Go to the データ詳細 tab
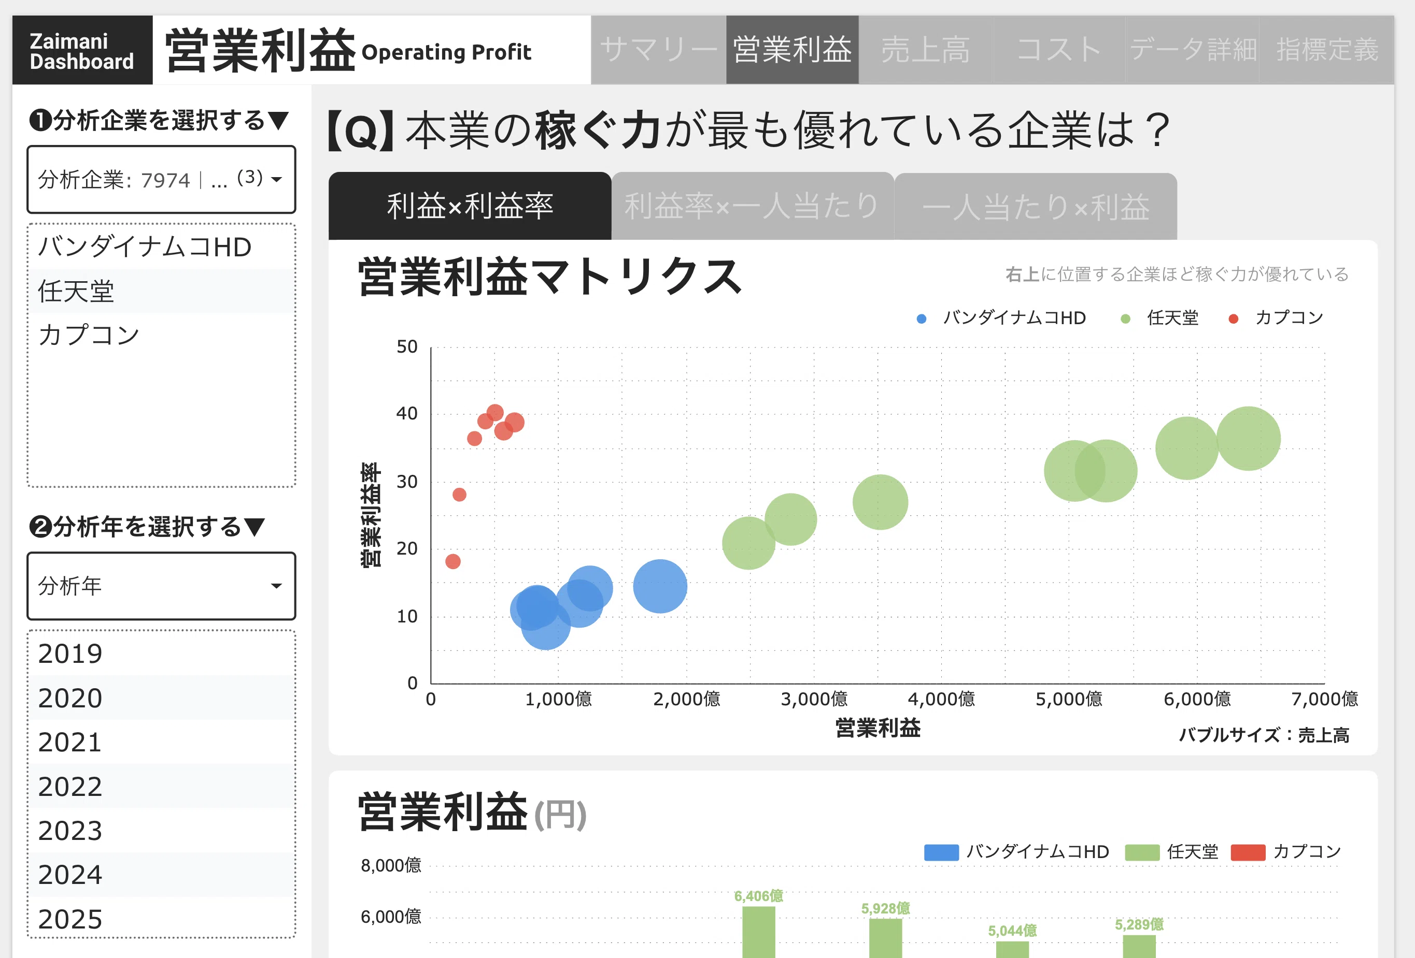 1192,50
